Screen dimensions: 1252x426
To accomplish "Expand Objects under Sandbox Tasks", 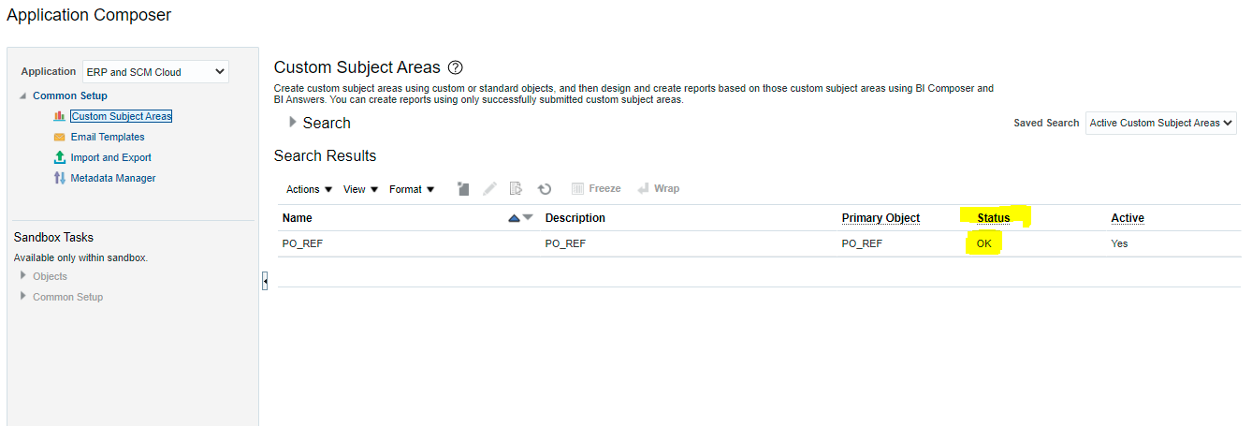I will point(22,276).
